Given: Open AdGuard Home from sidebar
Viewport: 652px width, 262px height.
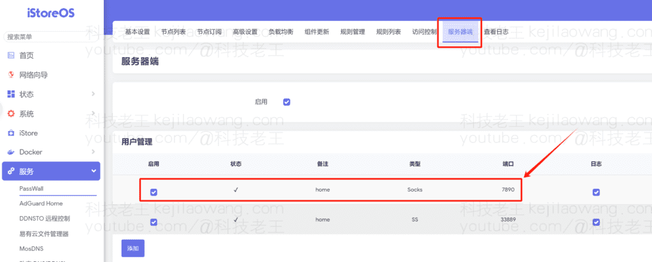Looking at the screenshot, I should 41,203.
